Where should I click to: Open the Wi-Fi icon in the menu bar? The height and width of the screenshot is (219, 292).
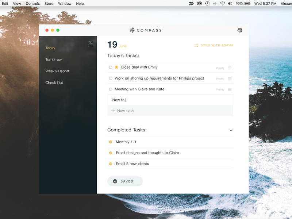tap(222, 4)
